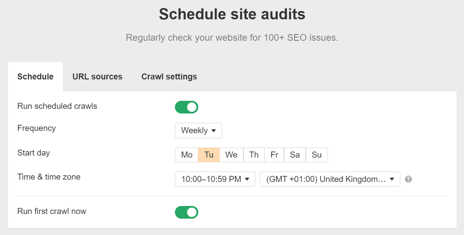Pick Friday as the start day
The height and width of the screenshot is (235, 464).
pyautogui.click(x=274, y=155)
